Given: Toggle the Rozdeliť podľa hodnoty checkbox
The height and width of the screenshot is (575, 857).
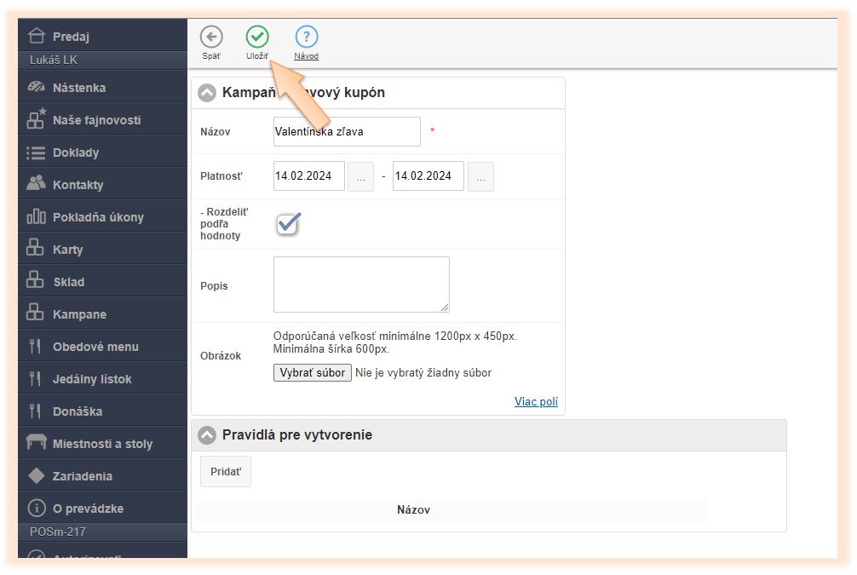Looking at the screenshot, I should (288, 224).
